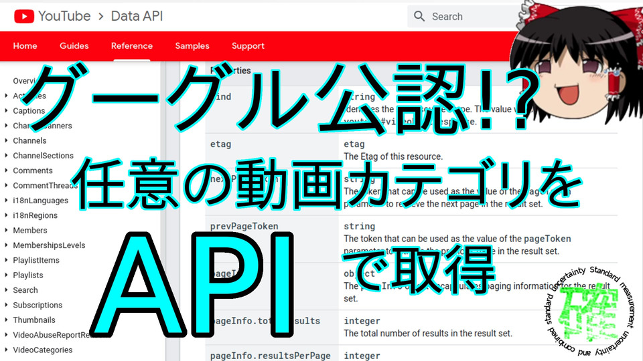Open CommentThreads in the sidebar

click(46, 185)
